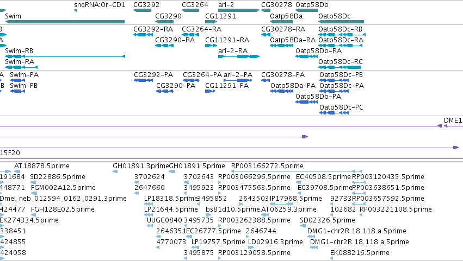463x261 pixels.
Task: Select transcript CG3290-RA
Action: coord(164,46)
